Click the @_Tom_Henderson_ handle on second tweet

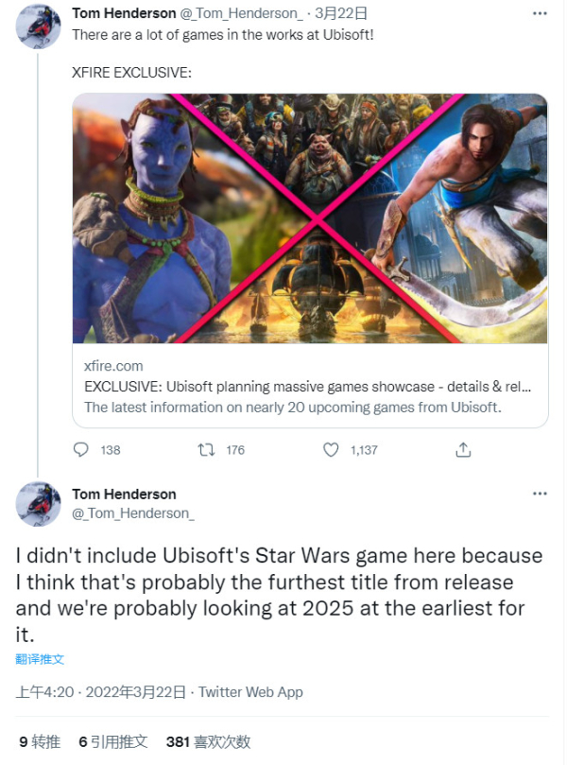point(133,513)
